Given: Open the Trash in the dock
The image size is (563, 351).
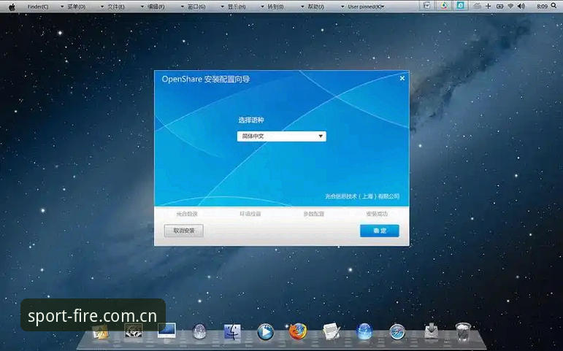Looking at the screenshot, I should (x=463, y=332).
